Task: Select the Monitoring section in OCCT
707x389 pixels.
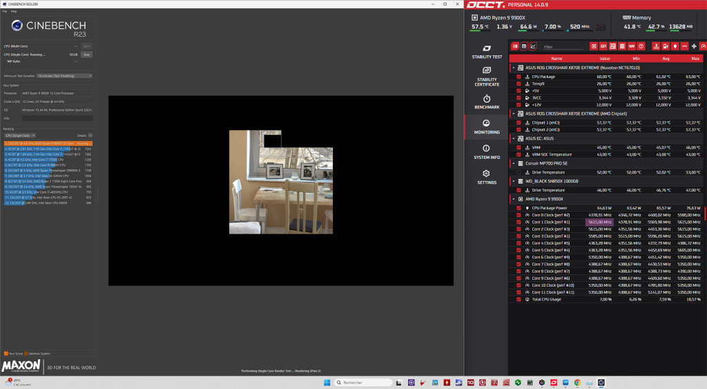Action: (487, 127)
